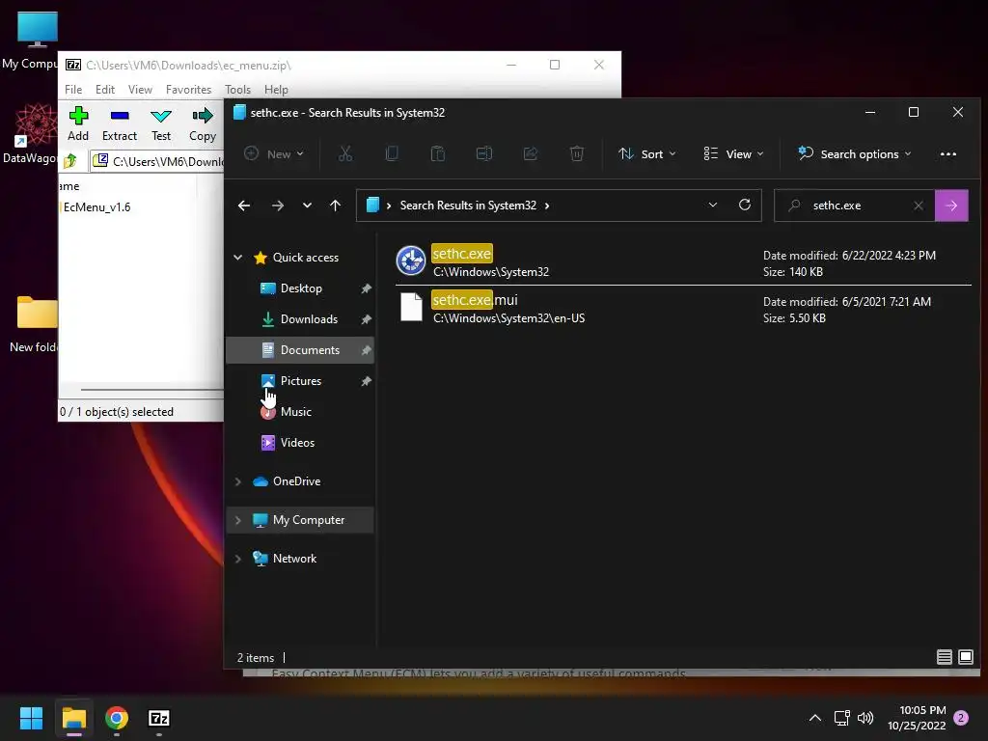Click the Copy icon in Explorer toolbar

coord(392,153)
